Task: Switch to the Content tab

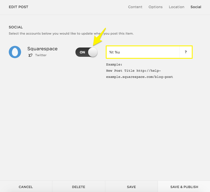Action: pyautogui.click(x=135, y=7)
